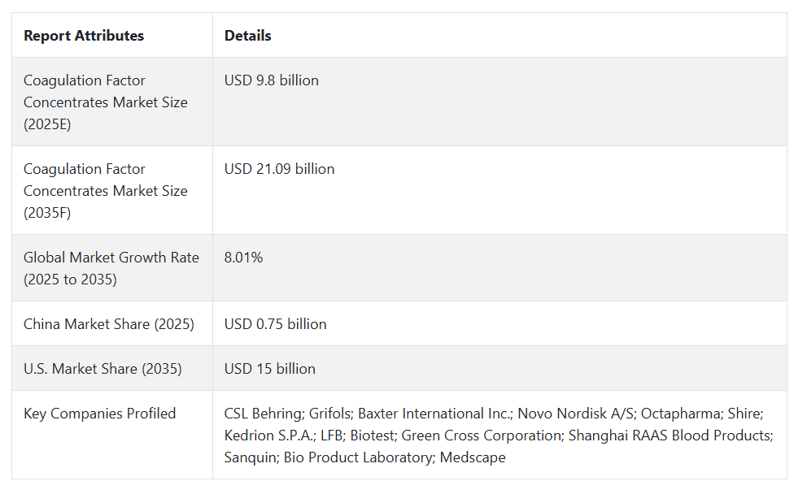This screenshot has width=794, height=481.
Task: Click the Report Attributes column header
Action: 84,36
